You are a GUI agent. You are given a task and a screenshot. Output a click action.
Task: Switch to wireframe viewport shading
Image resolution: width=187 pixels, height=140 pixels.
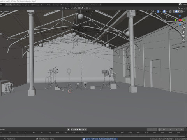tap(174, 12)
